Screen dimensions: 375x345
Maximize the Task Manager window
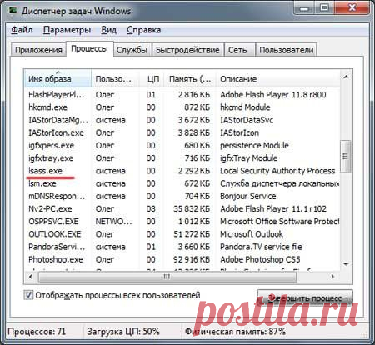point(324,8)
